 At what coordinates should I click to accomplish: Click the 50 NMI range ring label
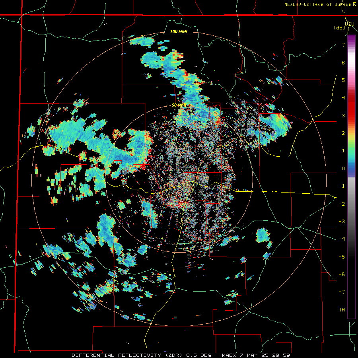pyautogui.click(x=179, y=105)
